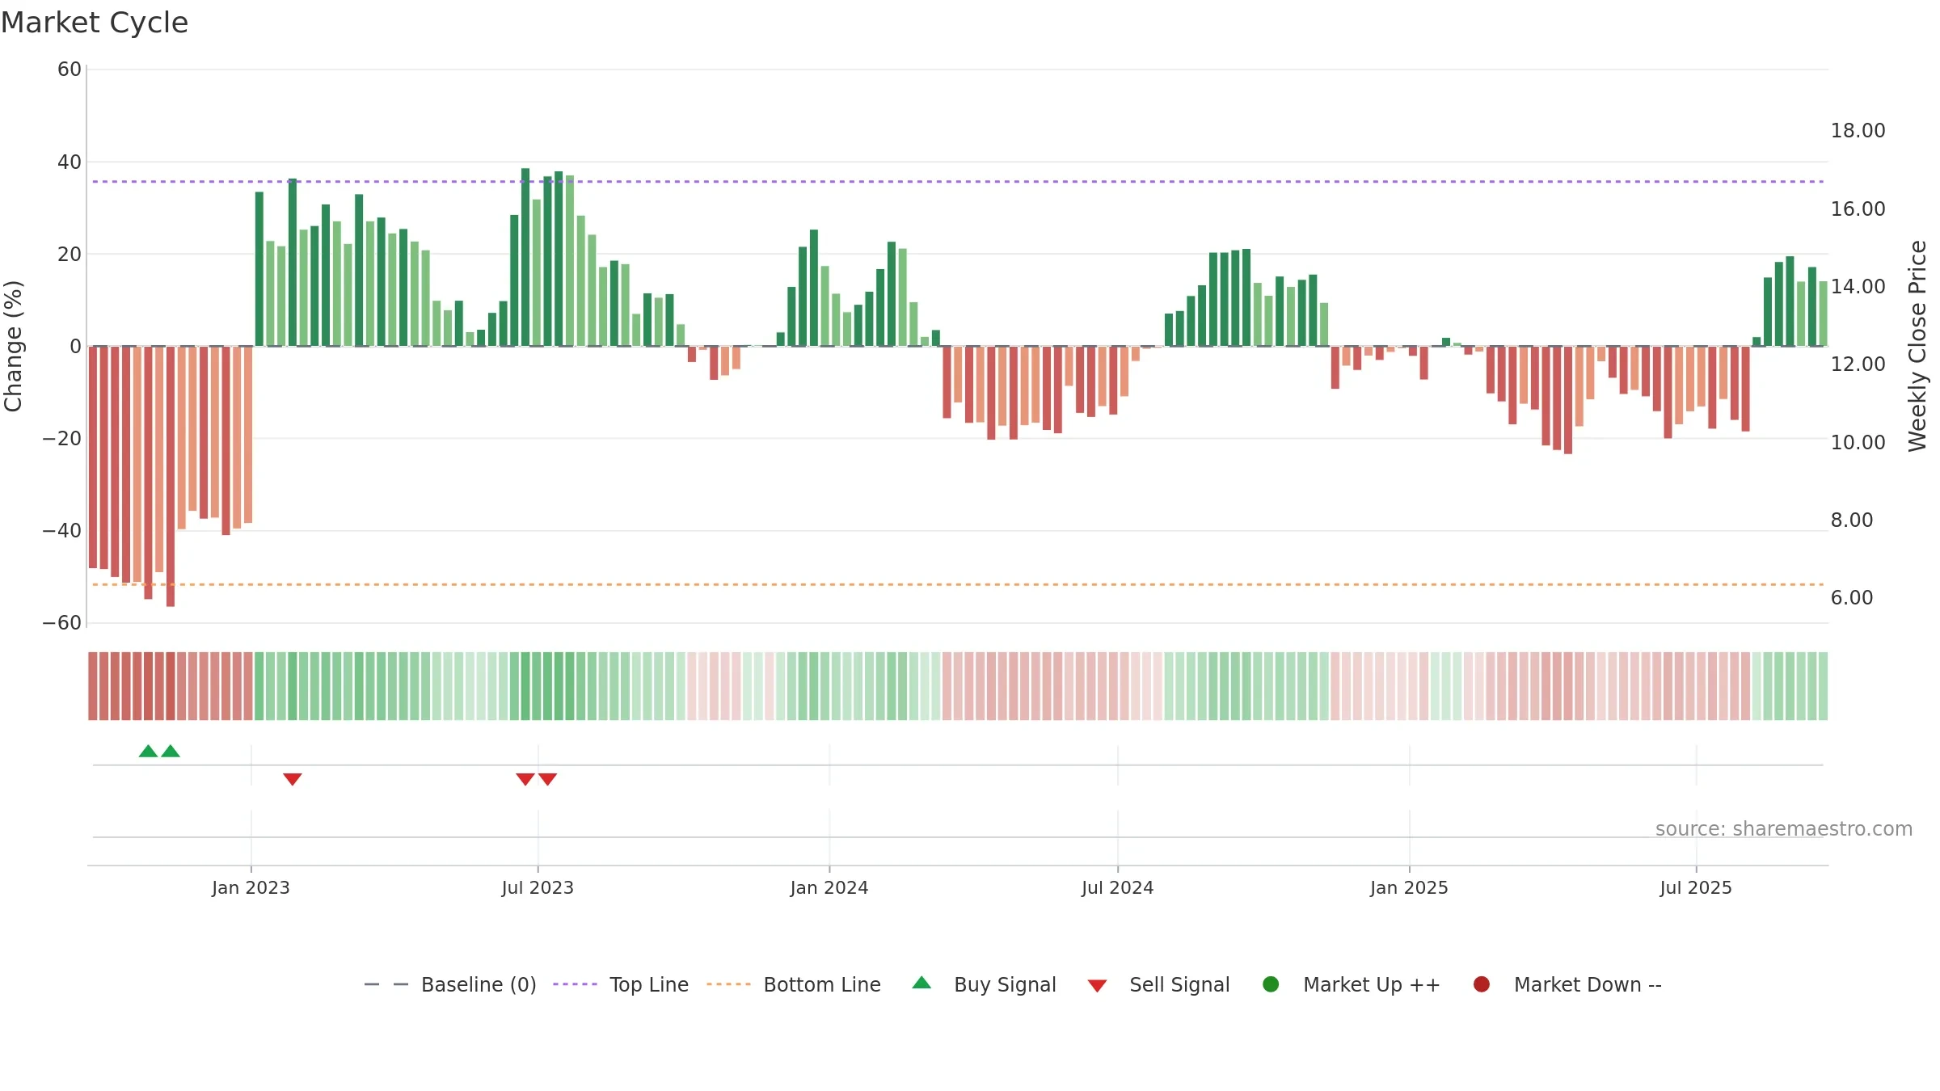The width and height of the screenshot is (1940, 1091).
Task: Click the deepest red bar below −50 in late 2022
Action: tap(171, 476)
